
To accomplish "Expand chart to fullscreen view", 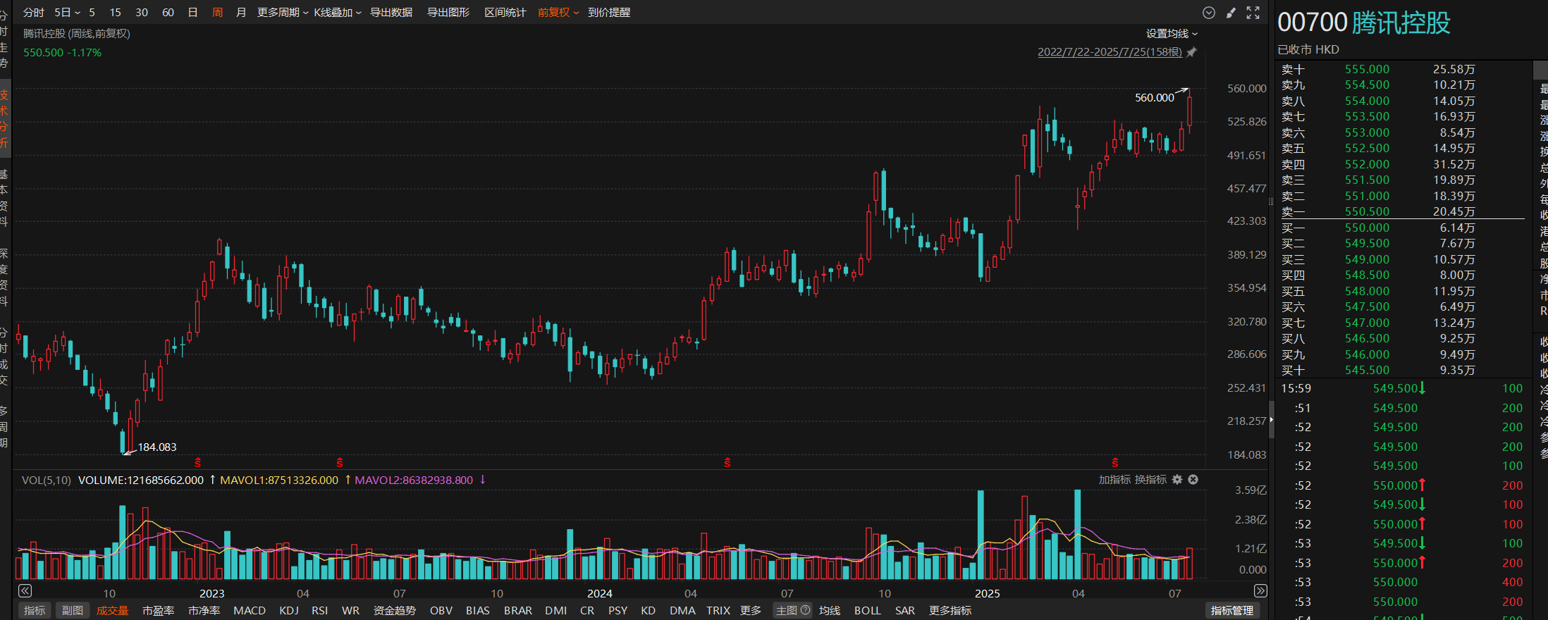I will pos(1253,13).
